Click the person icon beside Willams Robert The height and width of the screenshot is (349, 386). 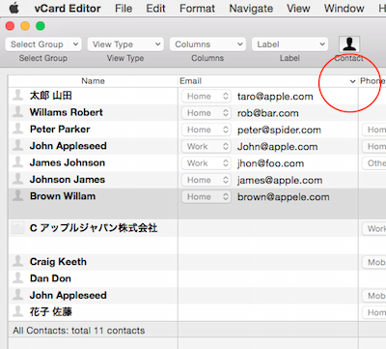[17, 112]
